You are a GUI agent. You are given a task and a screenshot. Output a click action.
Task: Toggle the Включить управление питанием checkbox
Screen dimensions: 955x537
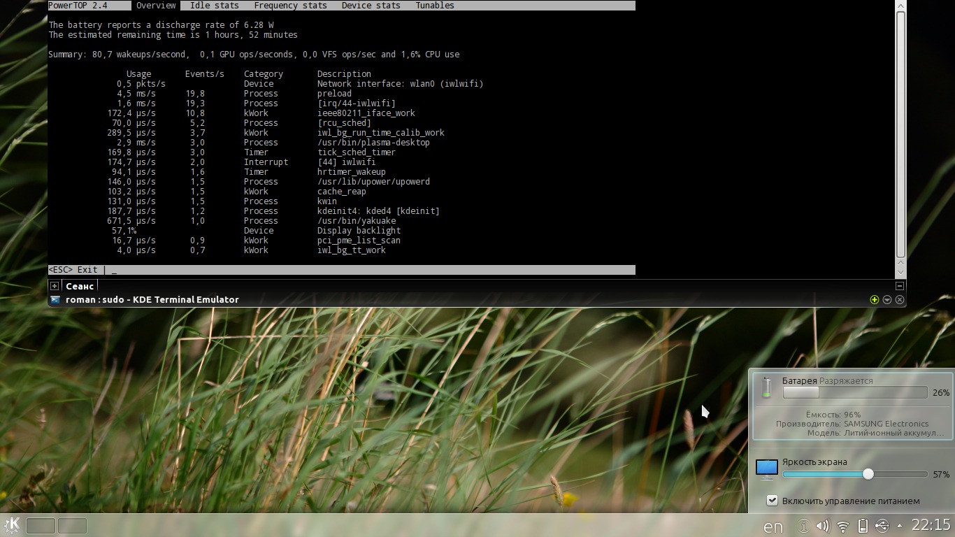(773, 501)
